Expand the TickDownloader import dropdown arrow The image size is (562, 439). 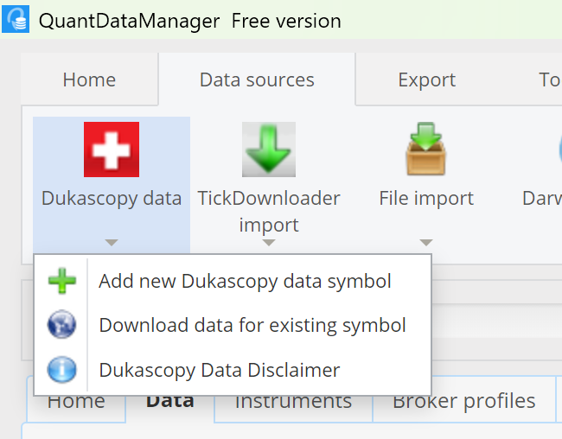(268, 243)
